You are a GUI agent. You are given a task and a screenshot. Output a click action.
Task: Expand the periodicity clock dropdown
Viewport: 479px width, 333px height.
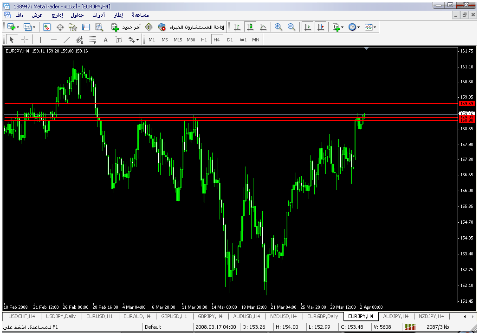(x=354, y=27)
